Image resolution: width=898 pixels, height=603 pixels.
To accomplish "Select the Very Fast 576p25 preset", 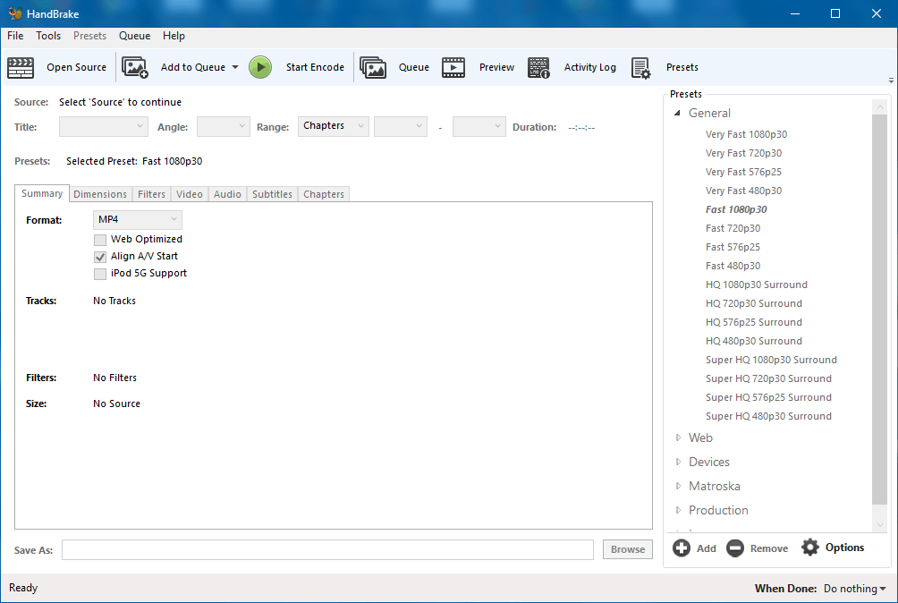I will [x=743, y=172].
